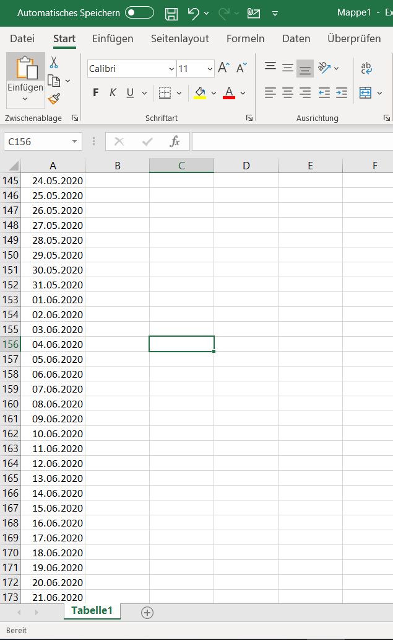
Task: Open the Customize Quick Access Toolbar dropdown
Action: 275,14
